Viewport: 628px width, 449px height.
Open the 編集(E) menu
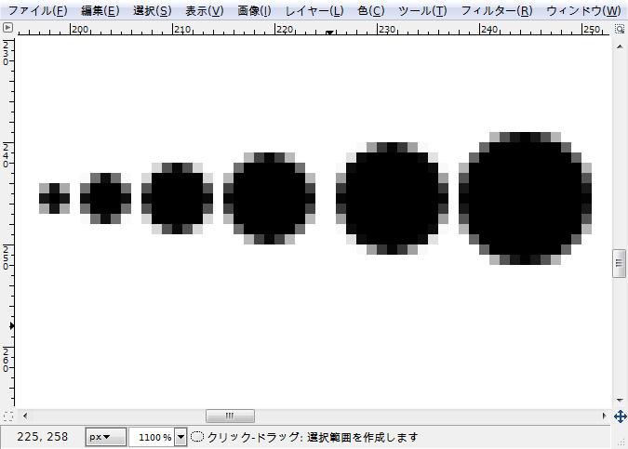point(100,11)
